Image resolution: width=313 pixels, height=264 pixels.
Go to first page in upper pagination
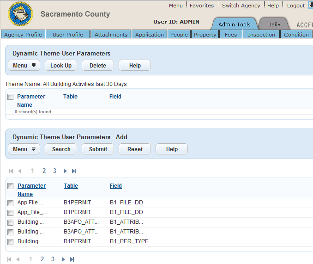(x=11, y=171)
